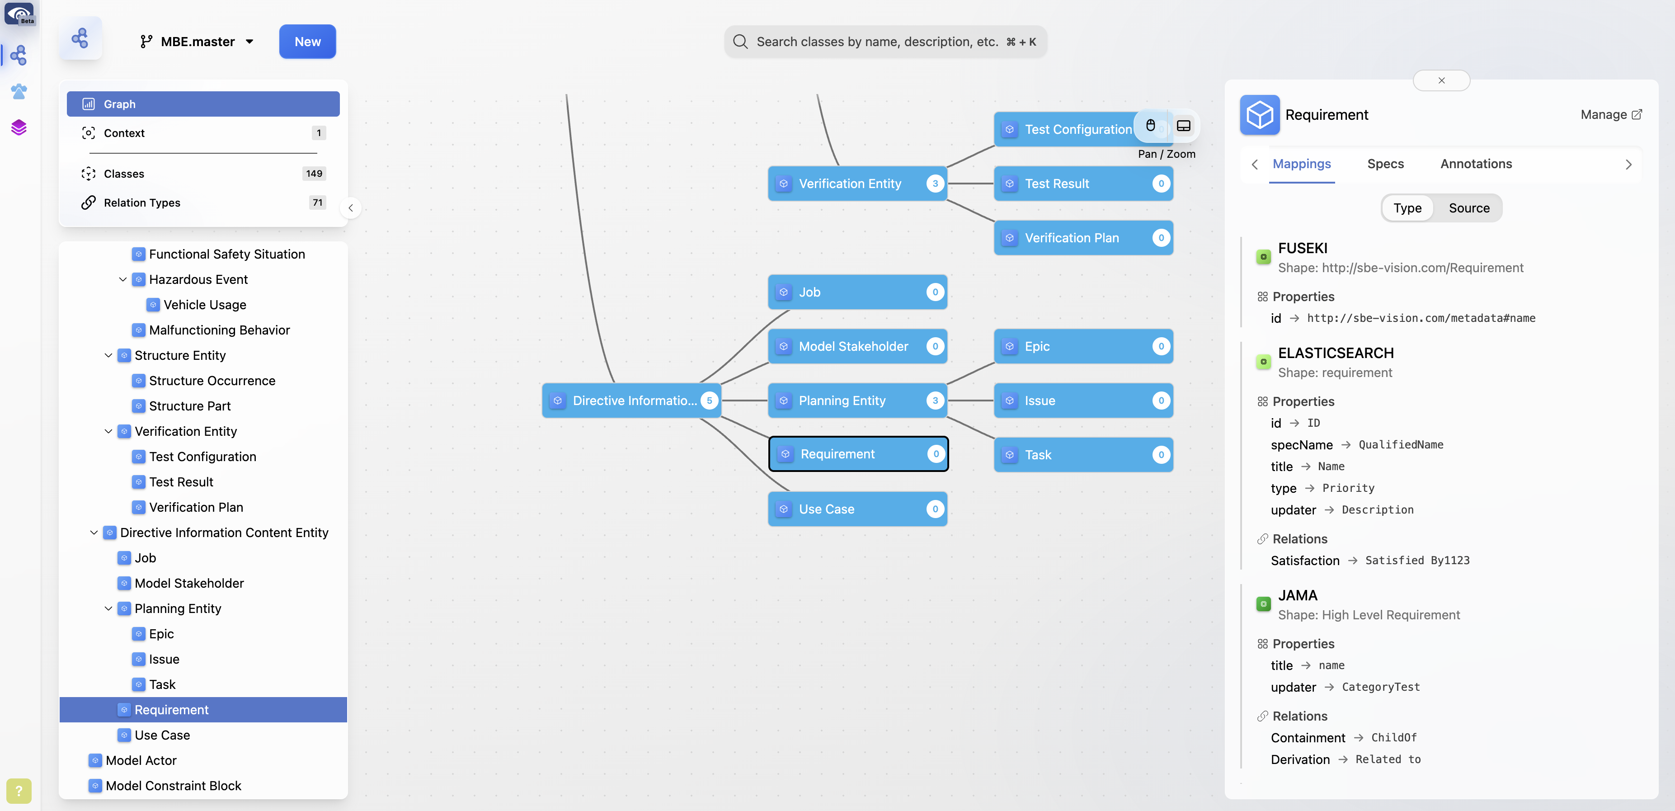Select the Task graph node
The width and height of the screenshot is (1675, 811).
[1083, 455]
